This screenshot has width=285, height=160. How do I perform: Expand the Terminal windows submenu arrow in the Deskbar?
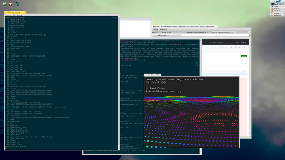pyautogui.click(x=284, y=13)
